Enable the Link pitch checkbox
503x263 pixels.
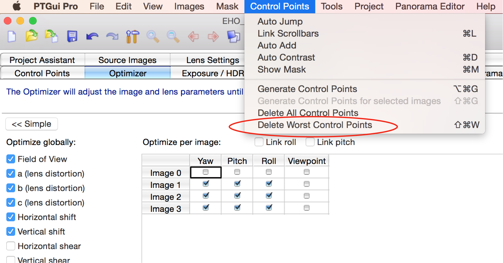point(310,142)
